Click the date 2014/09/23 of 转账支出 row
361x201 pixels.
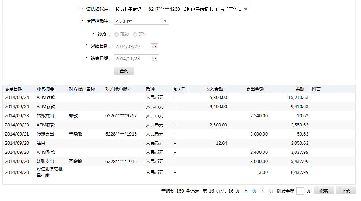click(x=17, y=116)
